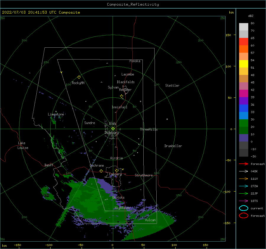This screenshot has height=249, width=266.
Task: Click the white 04DK arrow icon
Action: [x=244, y=171]
